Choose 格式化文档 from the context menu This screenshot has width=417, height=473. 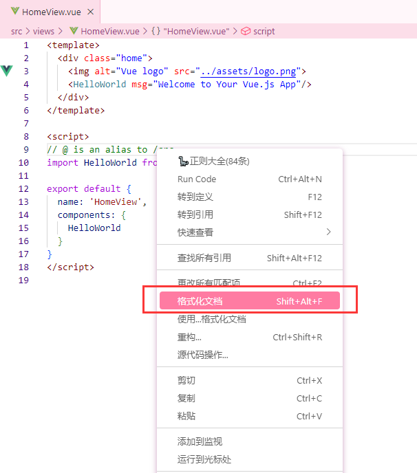click(x=249, y=301)
